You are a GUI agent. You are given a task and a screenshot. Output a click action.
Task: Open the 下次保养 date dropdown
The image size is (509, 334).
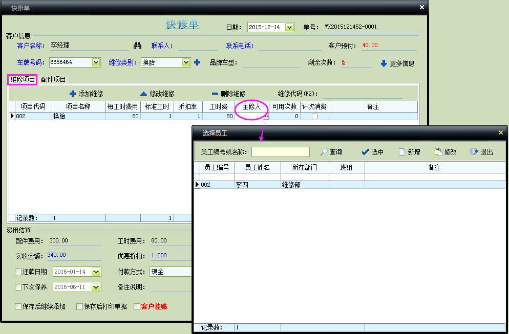[96, 287]
